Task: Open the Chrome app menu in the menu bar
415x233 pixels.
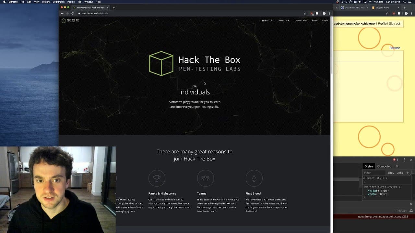Action: tap(13, 2)
